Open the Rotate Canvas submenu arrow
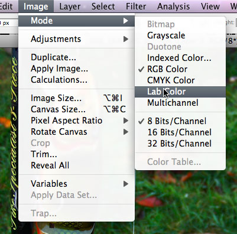This screenshot has height=234, width=237. pyautogui.click(x=126, y=132)
